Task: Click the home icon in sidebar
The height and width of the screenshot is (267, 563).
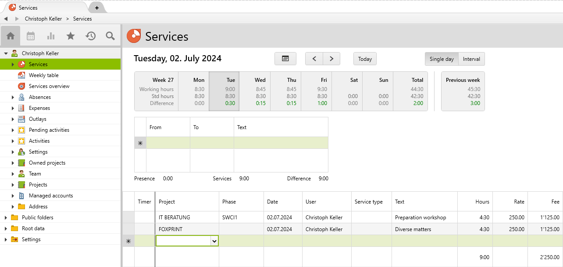Action: click(11, 36)
